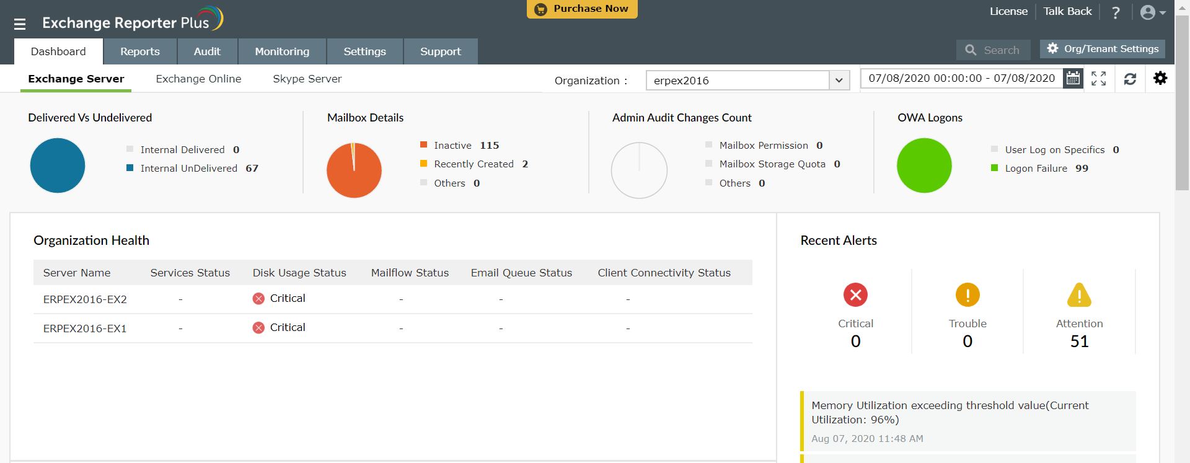Open the hamburger navigation menu

20,24
